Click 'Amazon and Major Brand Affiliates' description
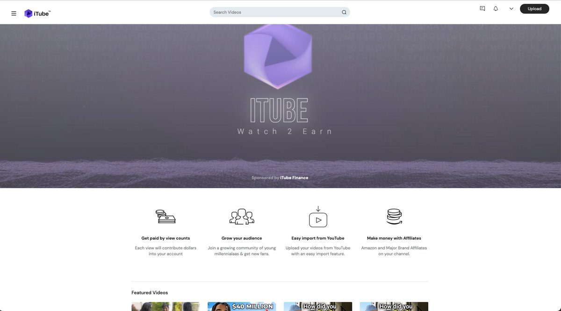 tap(394, 251)
